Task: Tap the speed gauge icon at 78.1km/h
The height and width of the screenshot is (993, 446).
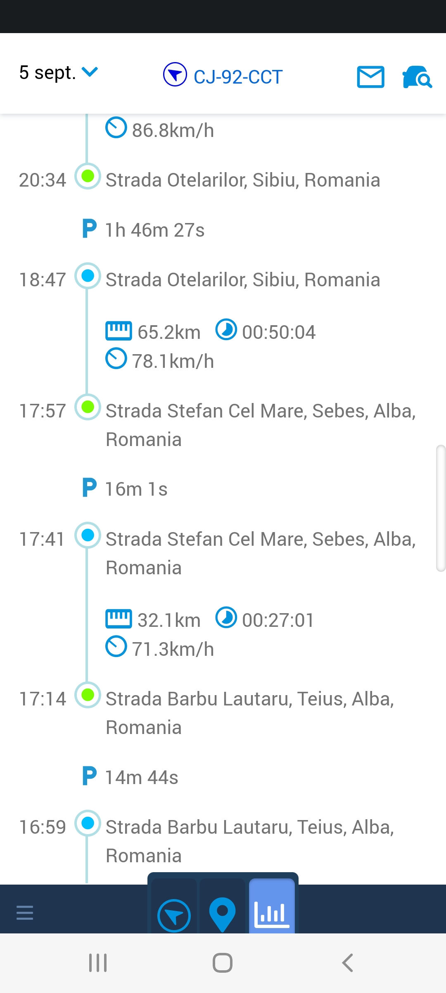Action: point(116,358)
